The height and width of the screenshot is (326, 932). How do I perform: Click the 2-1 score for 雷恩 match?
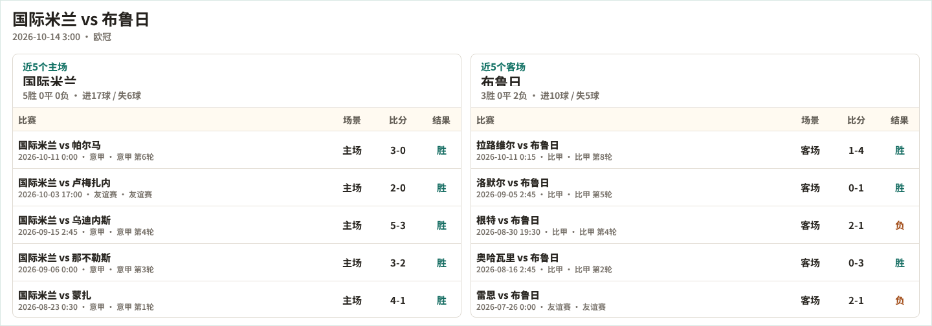click(856, 300)
